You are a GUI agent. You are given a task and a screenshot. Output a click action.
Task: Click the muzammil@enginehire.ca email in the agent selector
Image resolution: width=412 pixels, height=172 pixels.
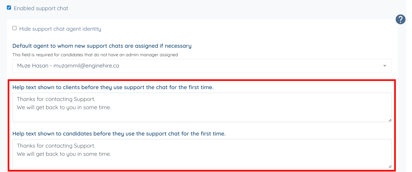[86, 66]
